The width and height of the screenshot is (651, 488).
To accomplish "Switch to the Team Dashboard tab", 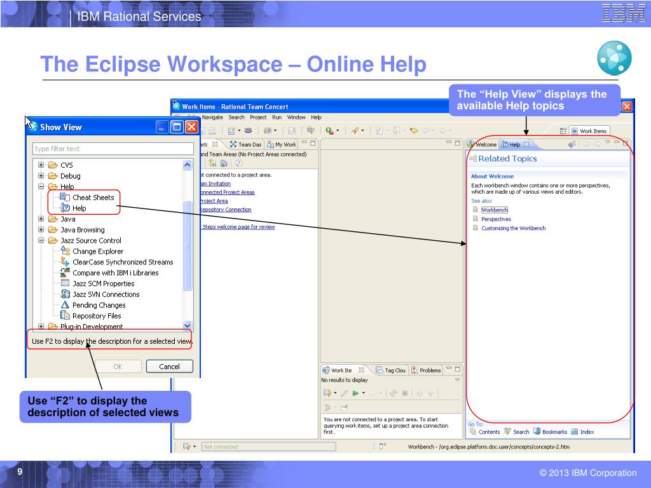I will (245, 144).
